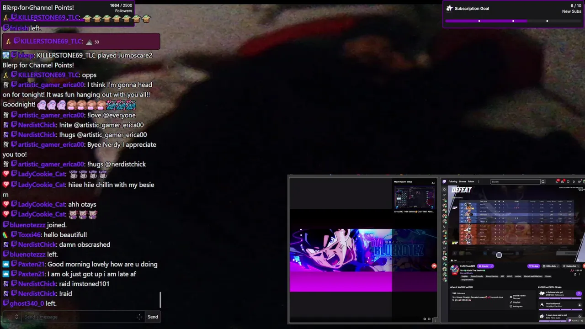
Task: Open the Browse tab on Twitch
Action: [x=463, y=181]
